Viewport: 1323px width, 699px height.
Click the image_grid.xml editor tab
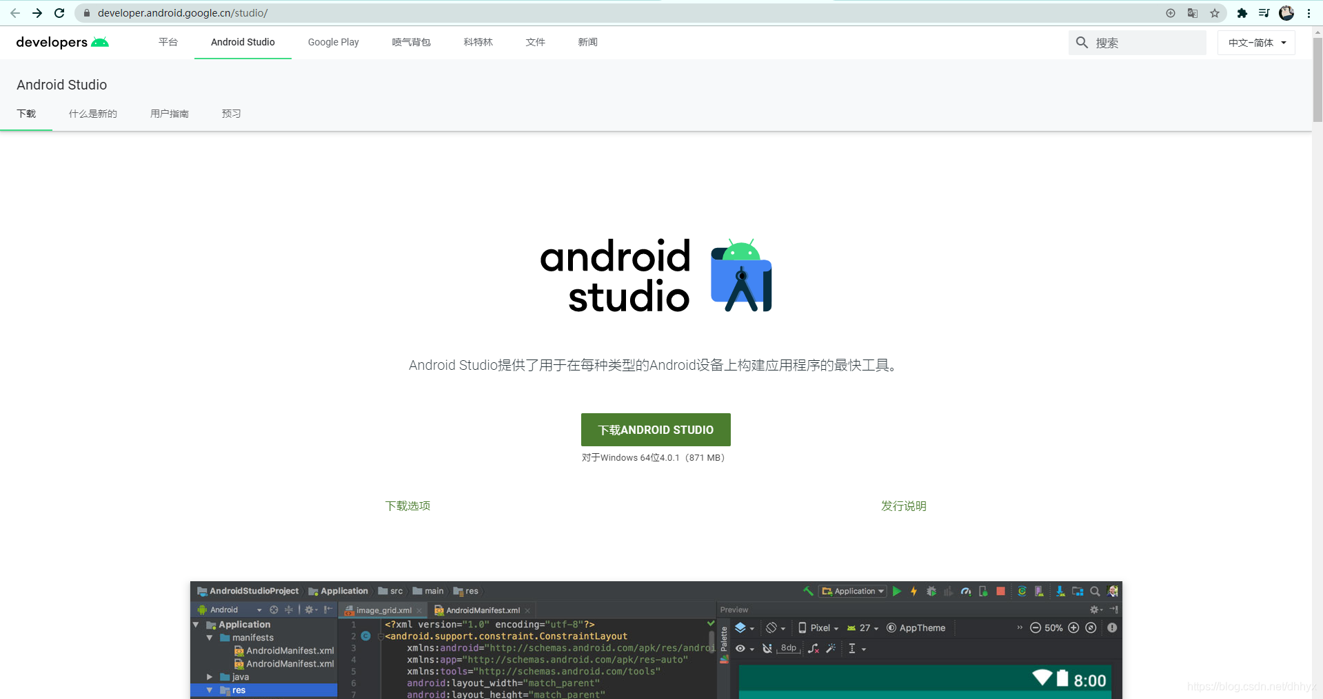click(x=383, y=610)
